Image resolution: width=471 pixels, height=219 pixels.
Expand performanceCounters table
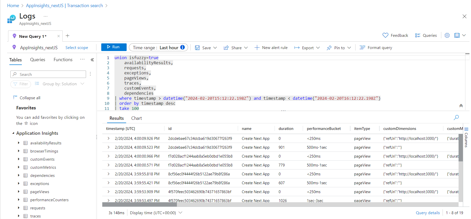[x=19, y=200]
